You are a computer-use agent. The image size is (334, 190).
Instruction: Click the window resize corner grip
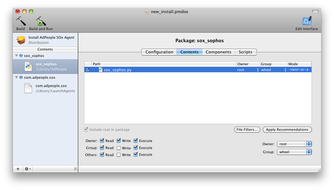319,170
